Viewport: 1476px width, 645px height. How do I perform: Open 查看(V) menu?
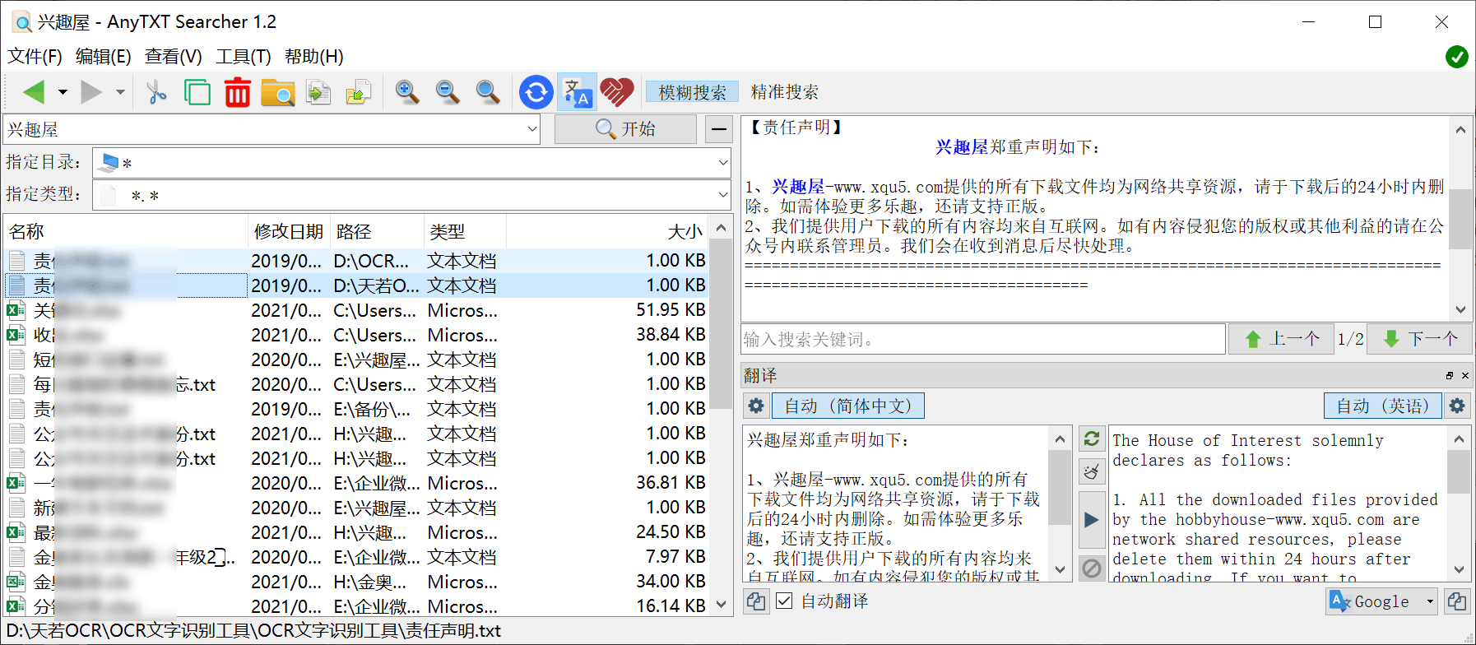coord(174,56)
